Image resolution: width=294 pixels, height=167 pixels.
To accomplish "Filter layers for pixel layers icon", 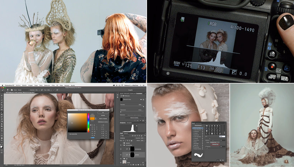I will pos(133,136).
